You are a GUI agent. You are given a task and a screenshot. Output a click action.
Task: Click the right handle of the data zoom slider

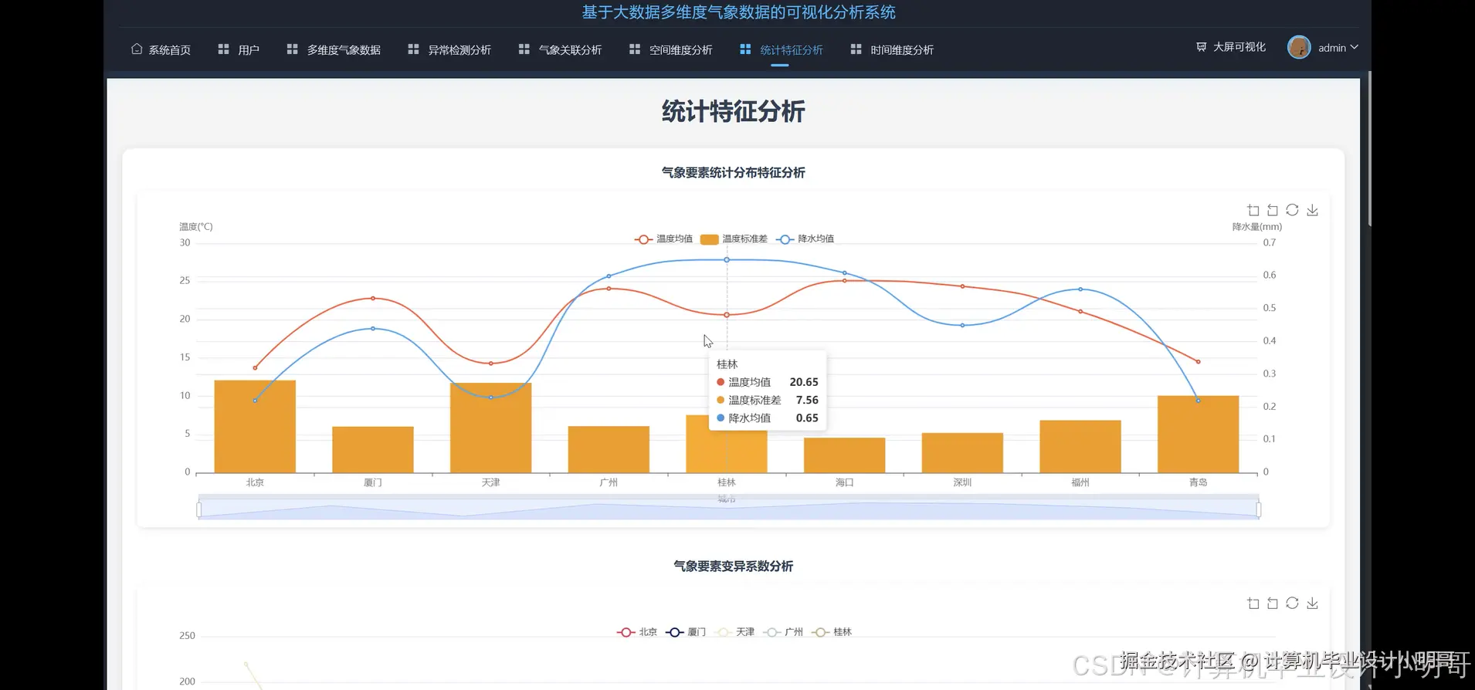pos(1259,509)
